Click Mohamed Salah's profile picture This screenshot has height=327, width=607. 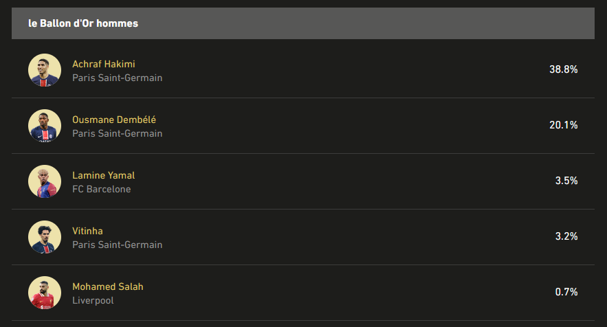coord(45,293)
